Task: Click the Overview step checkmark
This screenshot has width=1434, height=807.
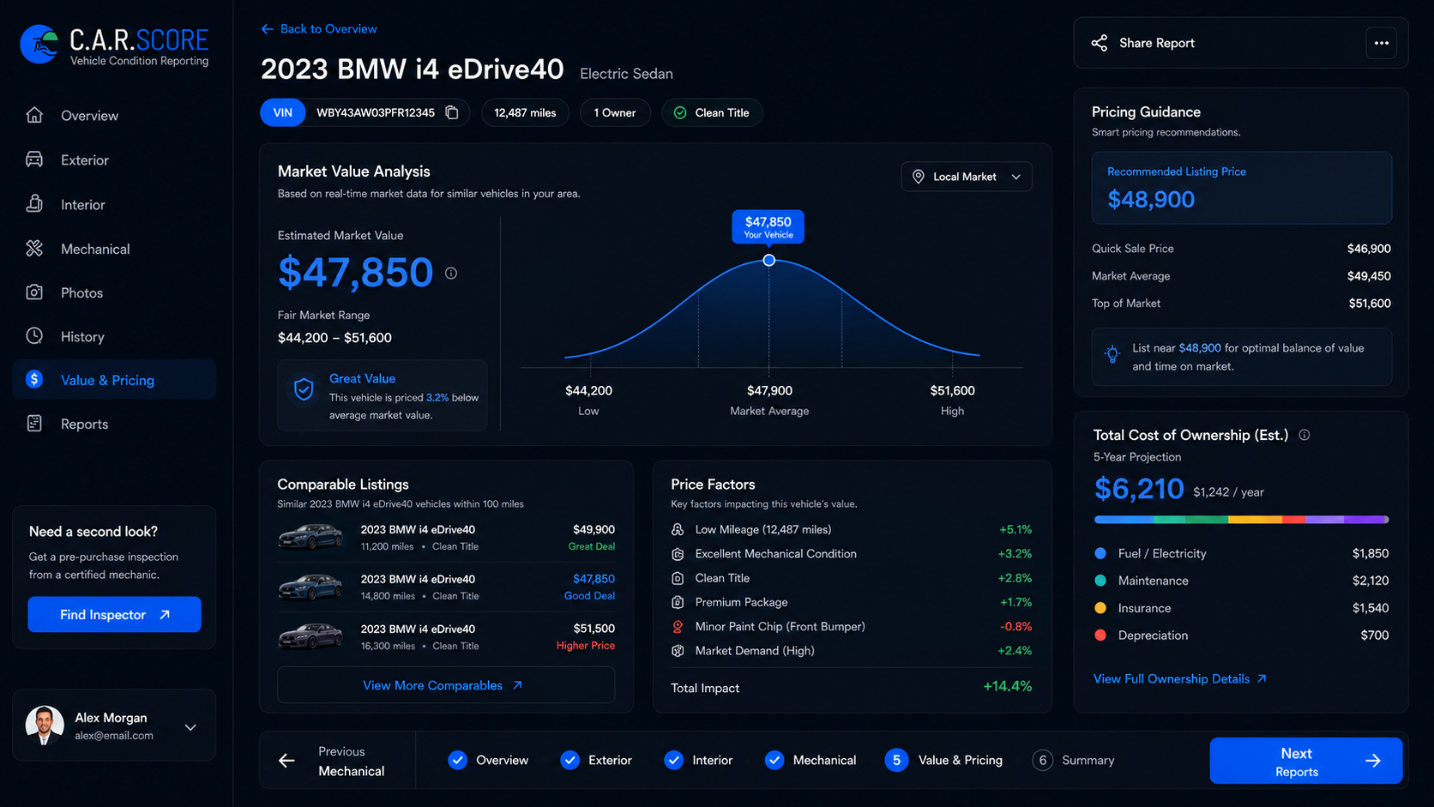Action: pos(458,760)
